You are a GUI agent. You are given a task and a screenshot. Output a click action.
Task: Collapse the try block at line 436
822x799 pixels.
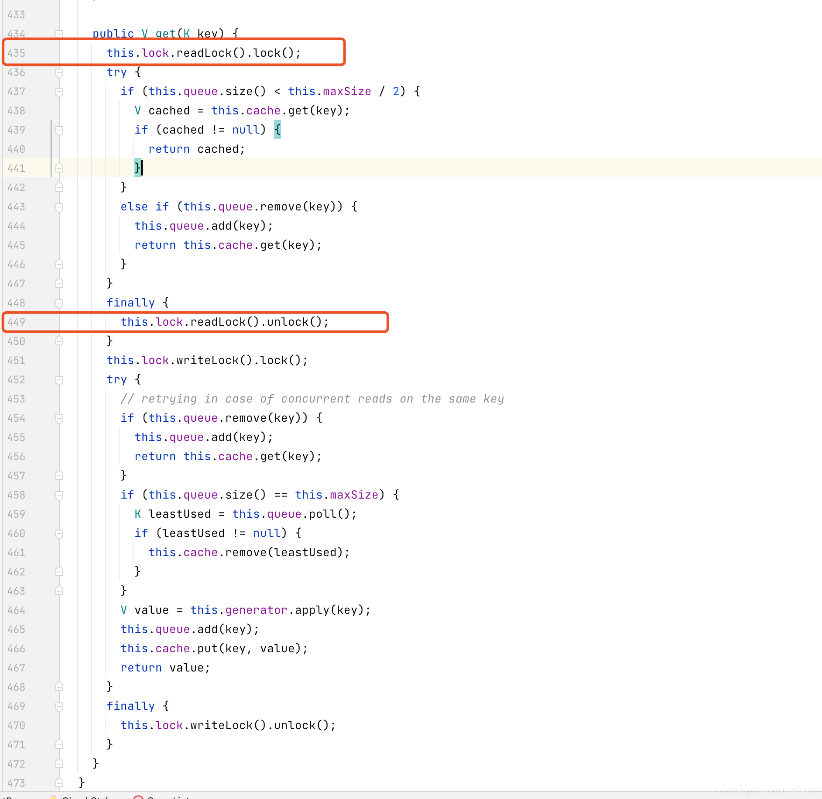(x=59, y=72)
